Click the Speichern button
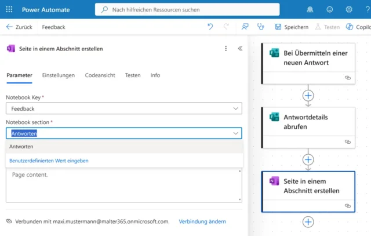This screenshot has height=236, width=371. (x=292, y=27)
